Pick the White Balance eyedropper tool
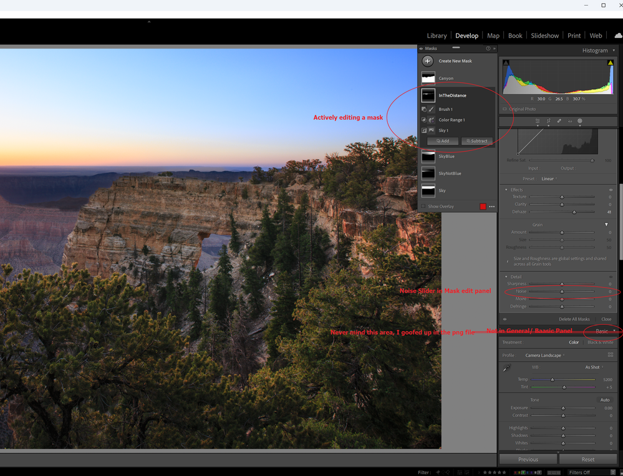 tap(507, 368)
